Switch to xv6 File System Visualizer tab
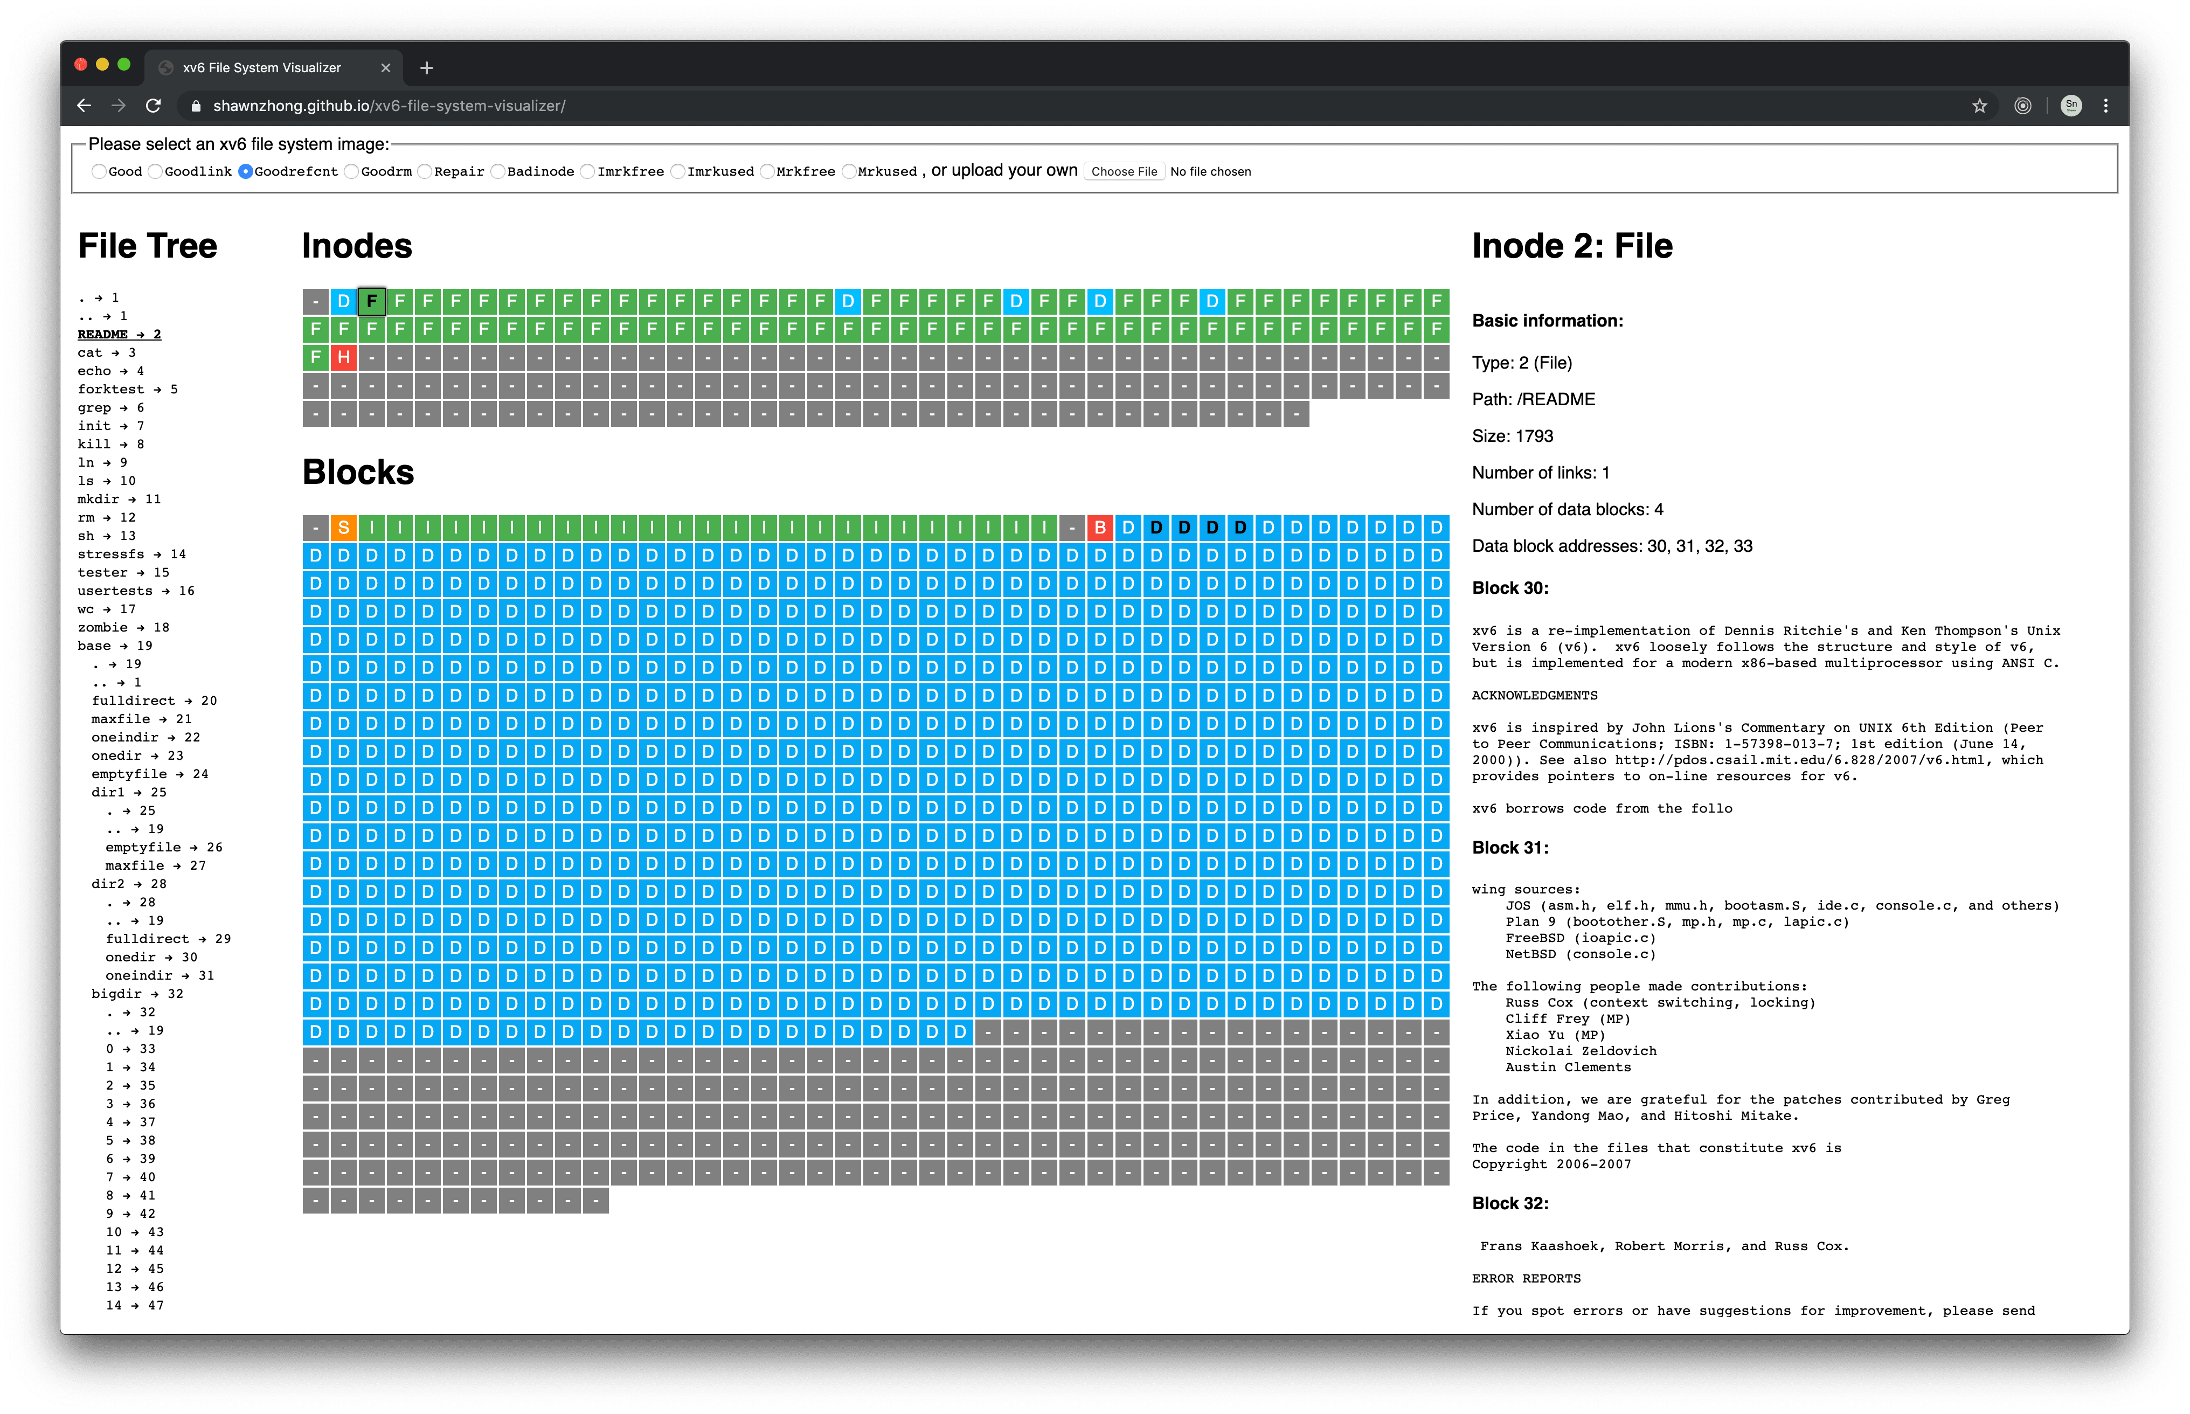The height and width of the screenshot is (1414, 2190). 262,68
